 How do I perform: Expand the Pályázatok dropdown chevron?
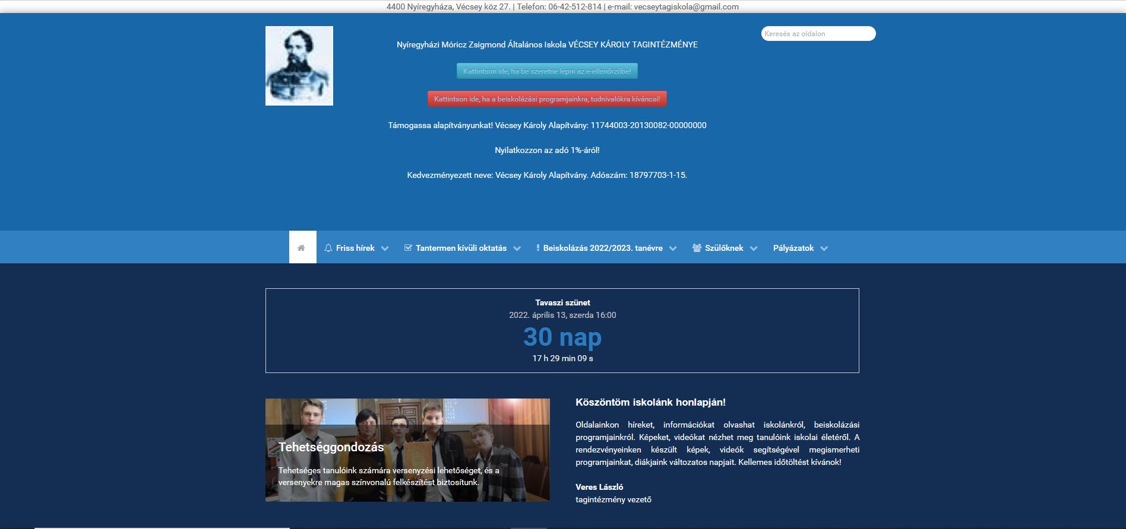click(x=824, y=248)
